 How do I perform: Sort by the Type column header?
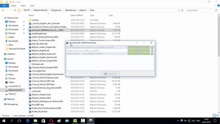[x=92, y=15]
